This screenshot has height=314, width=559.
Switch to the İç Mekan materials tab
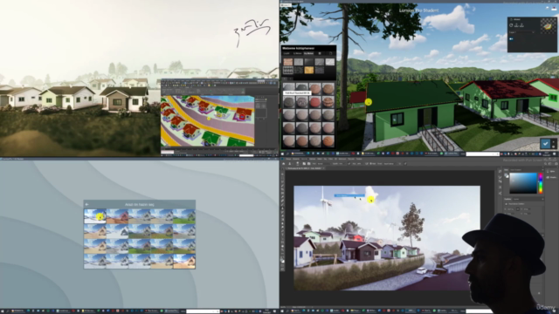pos(297,54)
